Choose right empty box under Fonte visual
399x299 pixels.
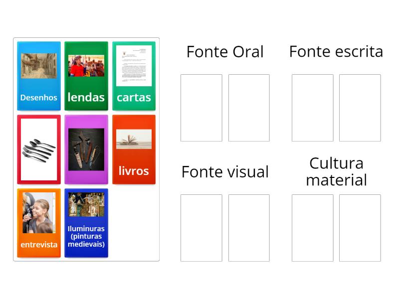249,228
